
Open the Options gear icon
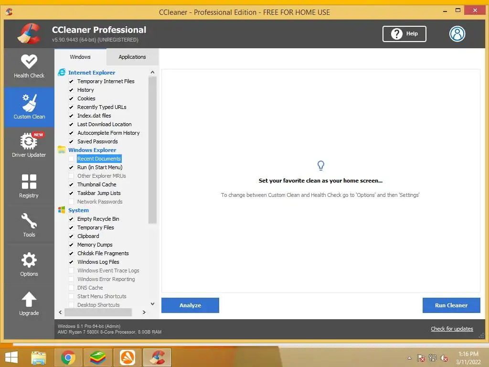(29, 260)
